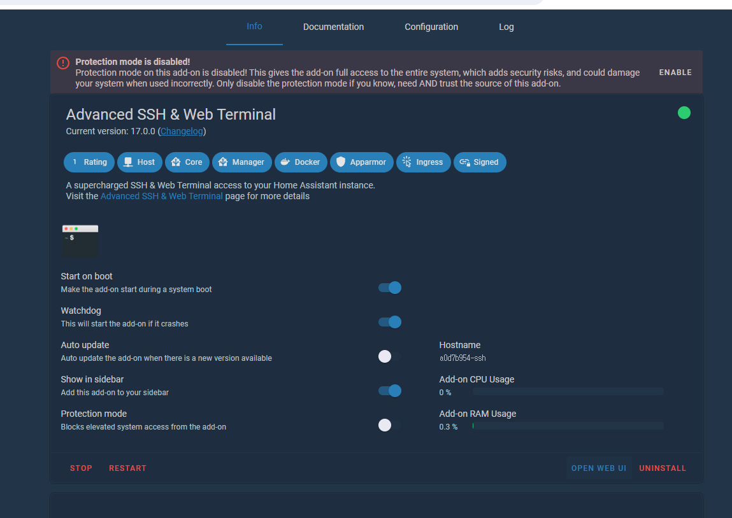Open the add-on Web UI
The width and height of the screenshot is (732, 518).
pos(598,468)
